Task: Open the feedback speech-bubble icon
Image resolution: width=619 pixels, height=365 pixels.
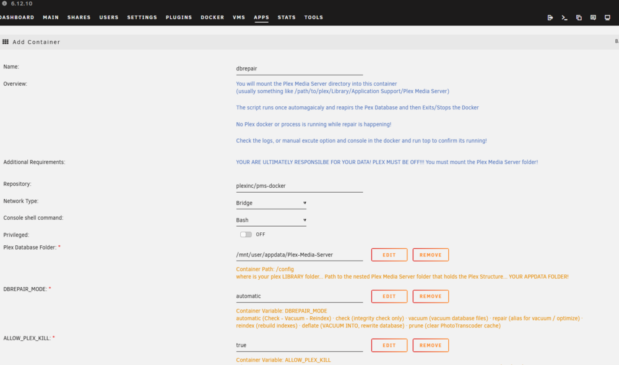Action: (x=593, y=17)
